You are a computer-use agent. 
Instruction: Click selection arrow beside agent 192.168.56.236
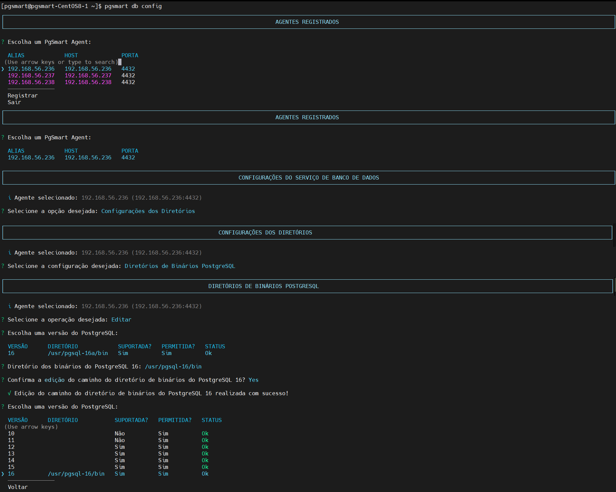click(3, 69)
